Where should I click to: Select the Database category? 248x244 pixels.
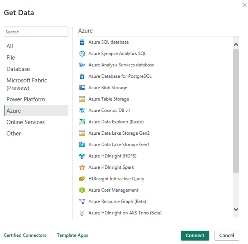(x=36, y=69)
